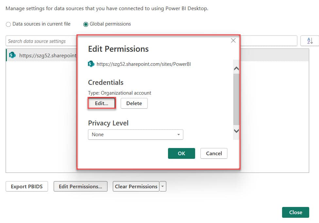Screen dimensions: 319x223
Task: Close the Edit Permissions dialog
Action: tap(233, 40)
